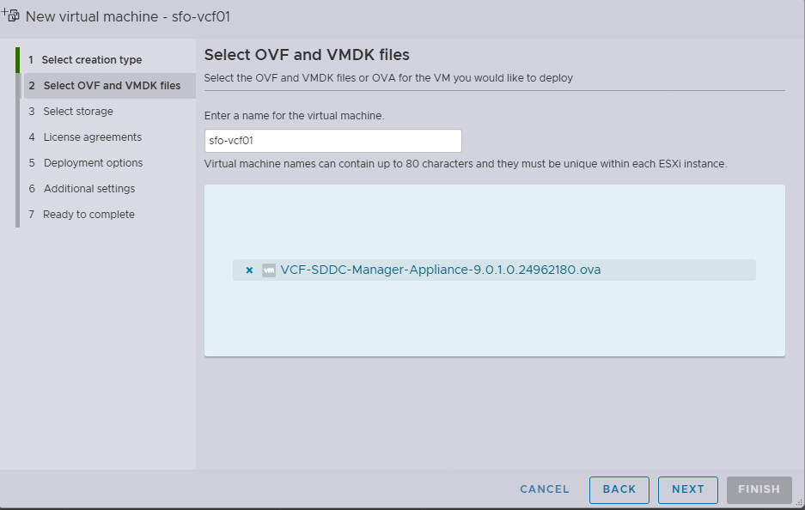Open step 6 Additional settings

coord(89,189)
